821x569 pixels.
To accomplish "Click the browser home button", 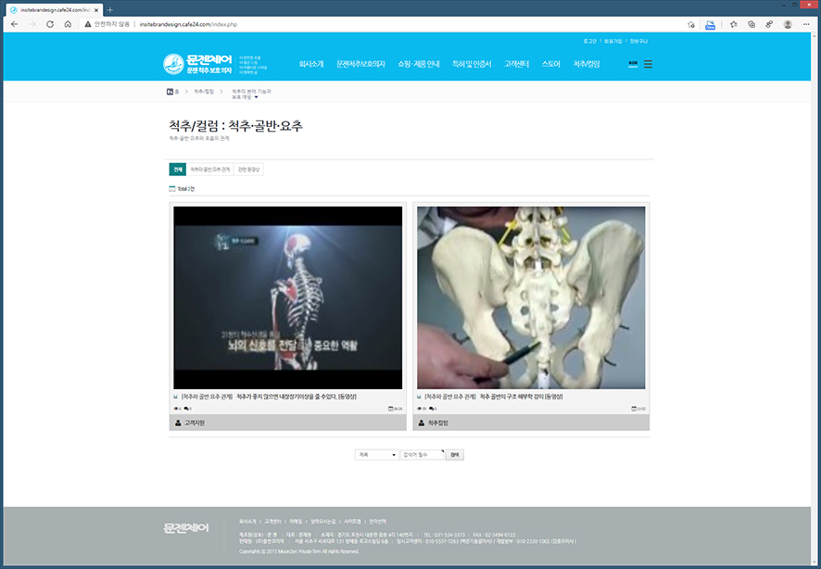I will click(x=68, y=24).
